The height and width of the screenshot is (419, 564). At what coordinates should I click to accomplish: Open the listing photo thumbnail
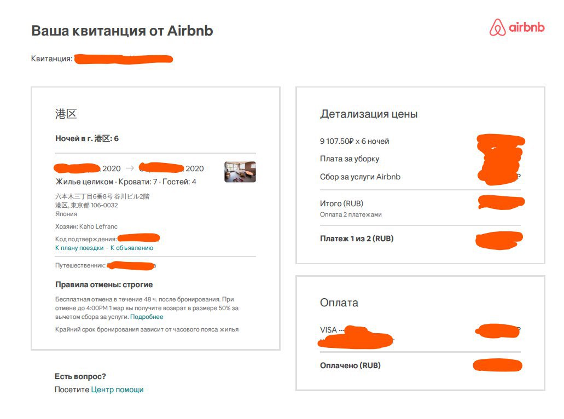point(240,172)
